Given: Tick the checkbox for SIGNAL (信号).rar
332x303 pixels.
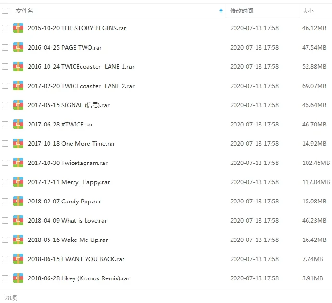Looking at the screenshot, I should click(5, 105).
